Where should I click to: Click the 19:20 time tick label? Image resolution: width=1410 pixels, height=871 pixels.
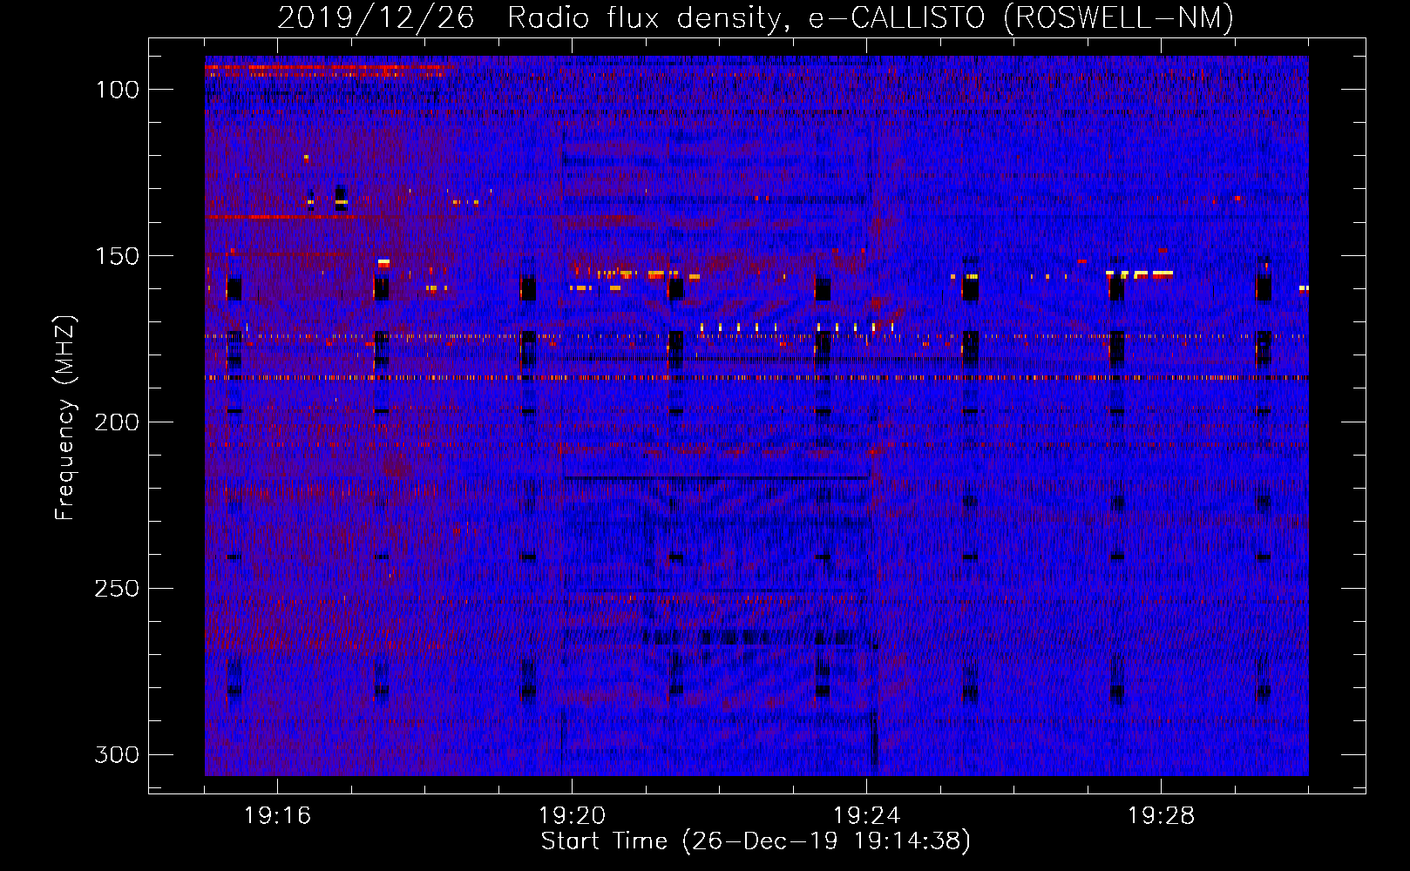pyautogui.click(x=573, y=816)
